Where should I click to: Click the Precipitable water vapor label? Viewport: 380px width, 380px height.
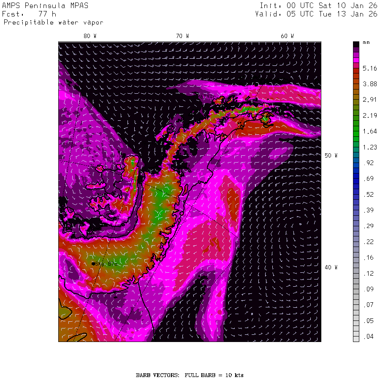53,22
